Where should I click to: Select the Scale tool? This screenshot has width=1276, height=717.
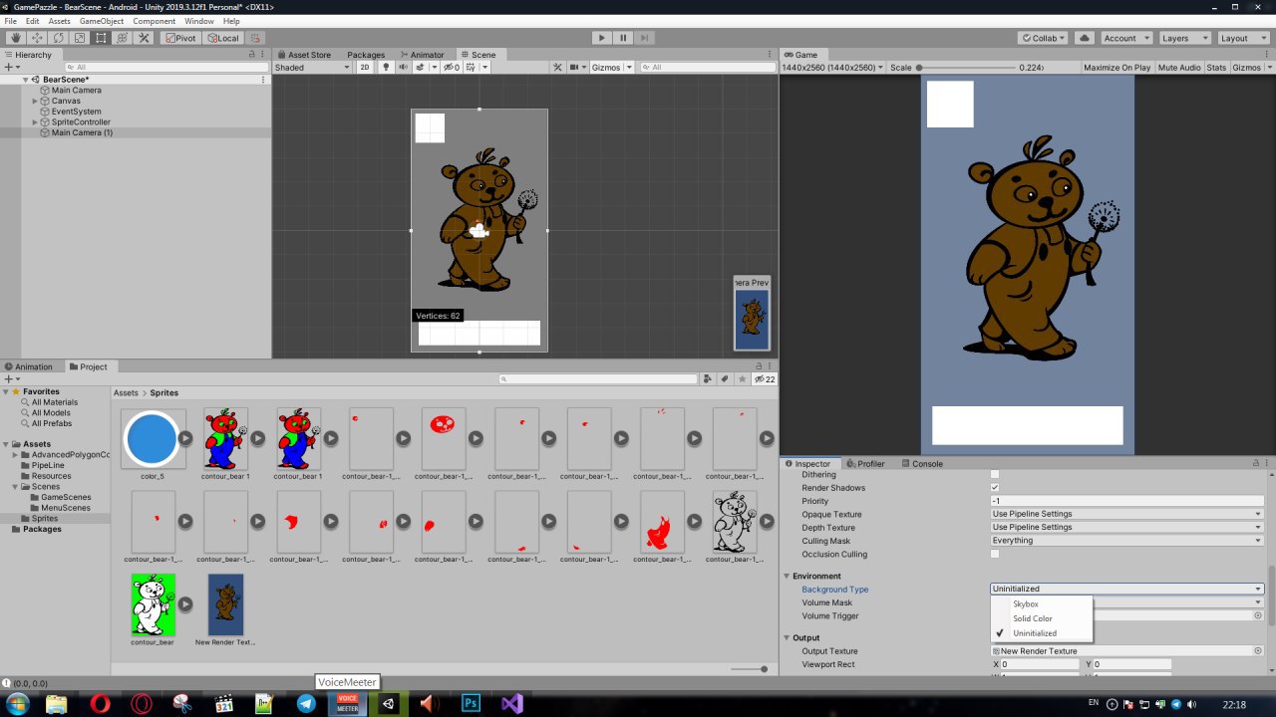tap(80, 38)
